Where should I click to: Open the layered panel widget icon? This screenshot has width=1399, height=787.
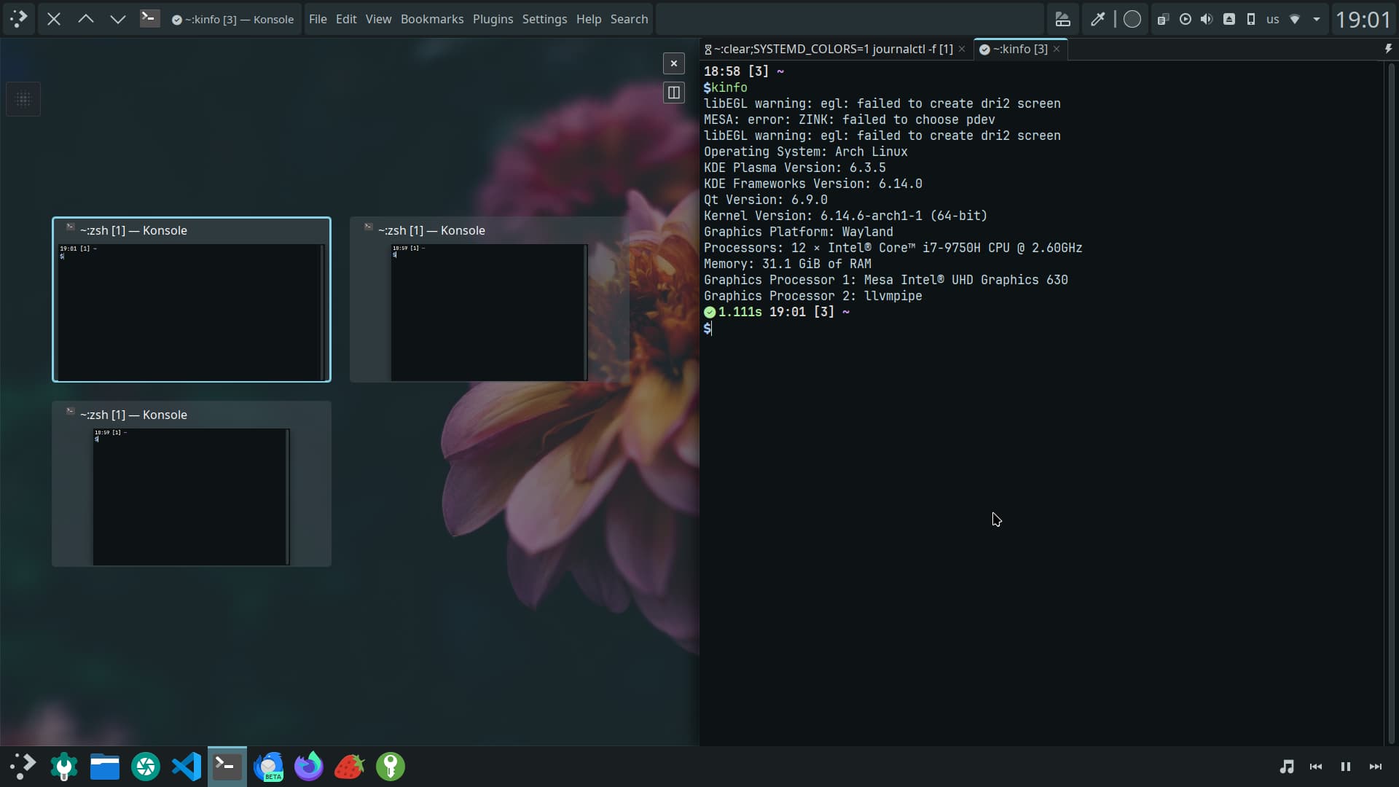[1063, 19]
